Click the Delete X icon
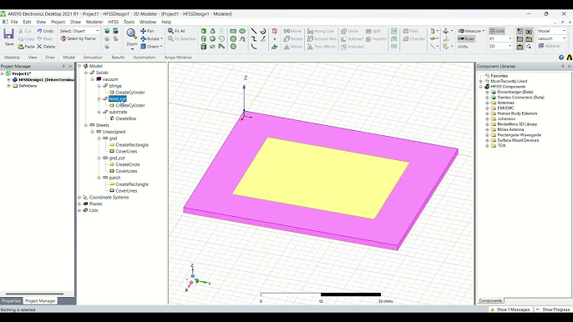This screenshot has width=573, height=322. [39, 47]
